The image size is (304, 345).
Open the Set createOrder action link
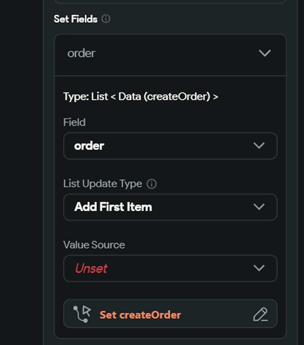click(140, 315)
